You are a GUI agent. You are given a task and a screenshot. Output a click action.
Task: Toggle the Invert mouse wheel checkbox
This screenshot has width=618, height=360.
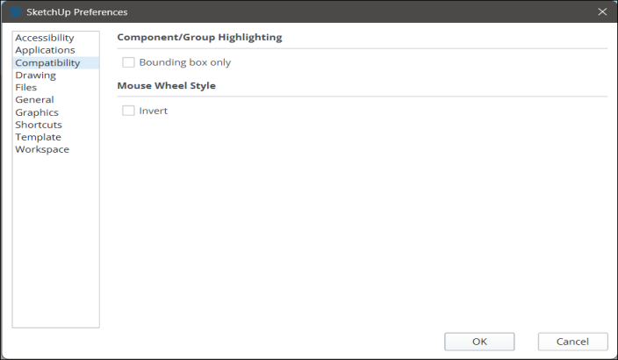(128, 111)
